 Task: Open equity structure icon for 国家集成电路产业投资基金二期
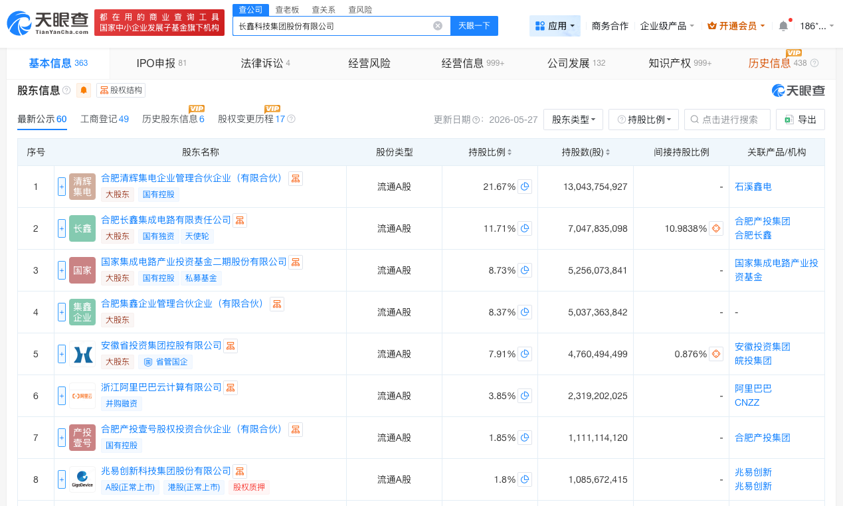(296, 262)
